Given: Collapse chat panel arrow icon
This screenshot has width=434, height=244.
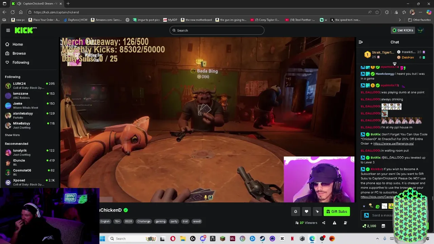Looking at the screenshot, I should 360,42.
